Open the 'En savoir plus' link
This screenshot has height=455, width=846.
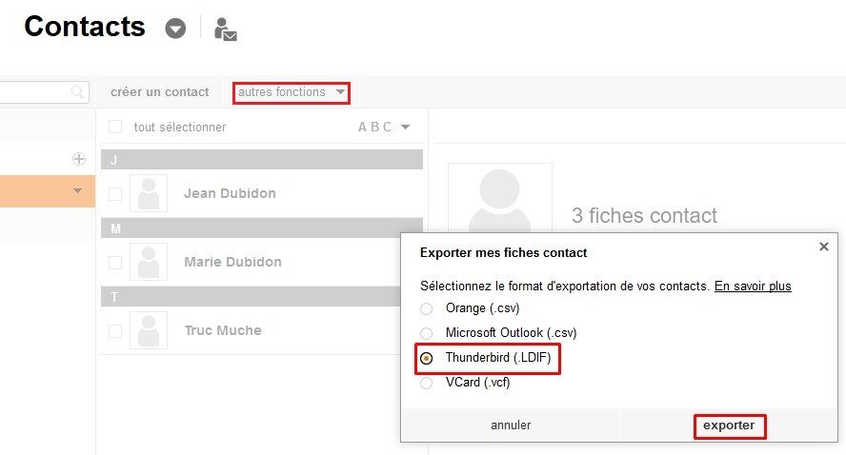point(753,286)
